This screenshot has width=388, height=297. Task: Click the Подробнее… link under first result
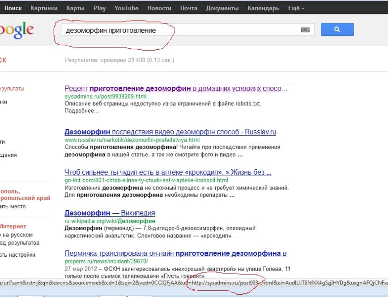(x=81, y=111)
